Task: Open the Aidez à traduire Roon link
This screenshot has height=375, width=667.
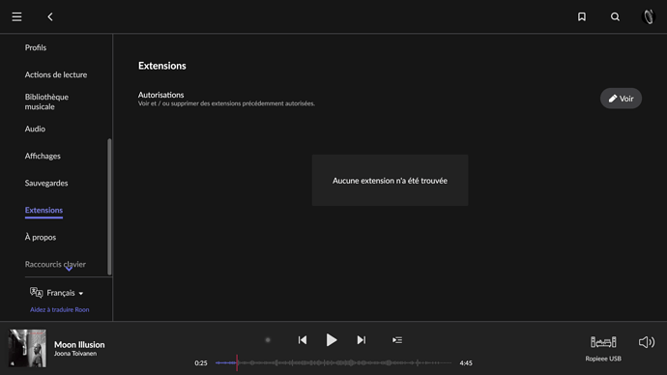Action: [x=60, y=310]
